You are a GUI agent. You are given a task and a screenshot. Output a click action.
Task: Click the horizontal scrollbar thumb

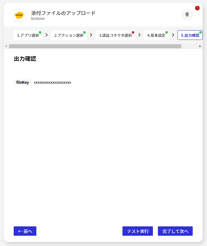(95, 46)
